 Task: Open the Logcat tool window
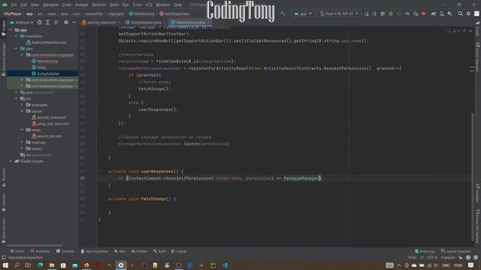(179, 251)
